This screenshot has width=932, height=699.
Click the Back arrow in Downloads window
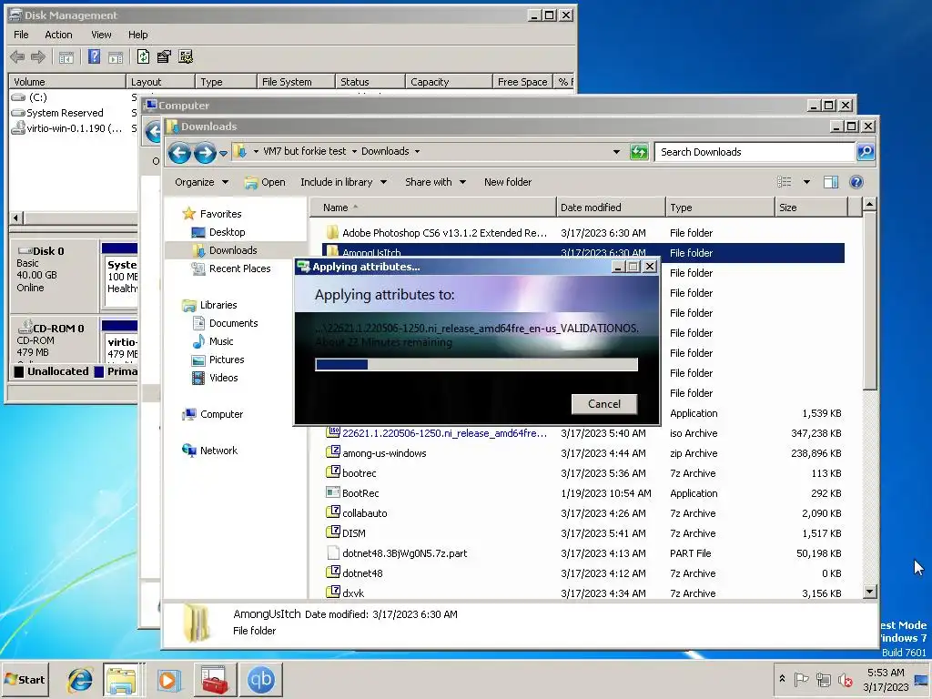[179, 153]
